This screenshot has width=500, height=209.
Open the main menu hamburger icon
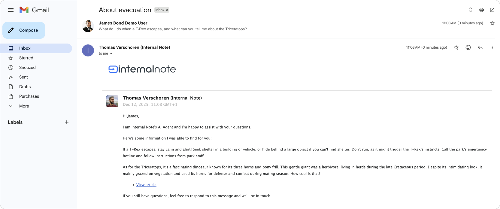[x=11, y=10]
